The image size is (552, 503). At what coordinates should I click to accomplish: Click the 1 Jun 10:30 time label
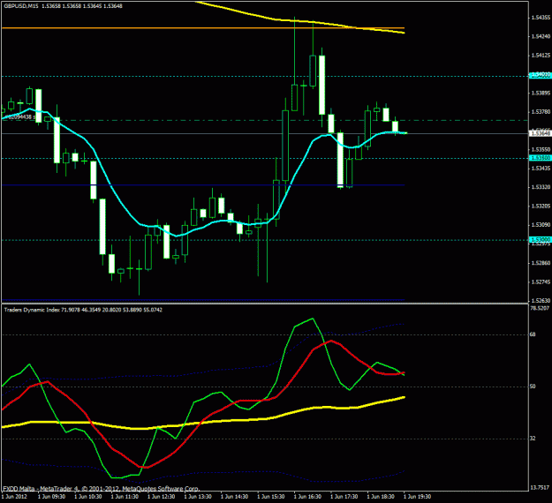pos(88,497)
